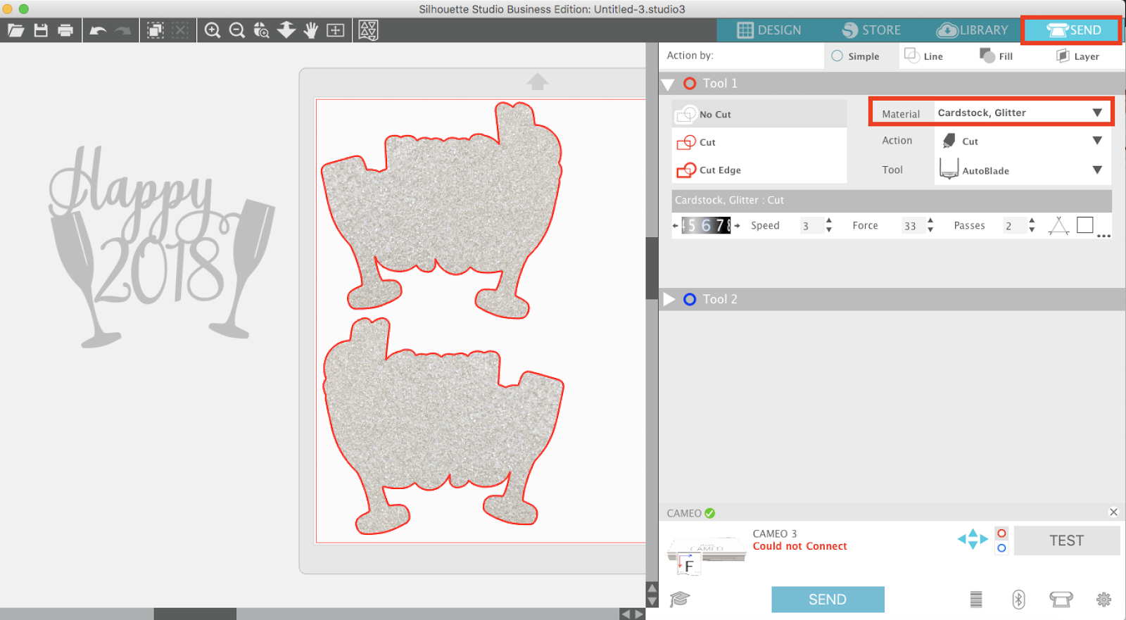Activate the Drag Zoom arrow tool
The image size is (1126, 620).
coord(286,30)
